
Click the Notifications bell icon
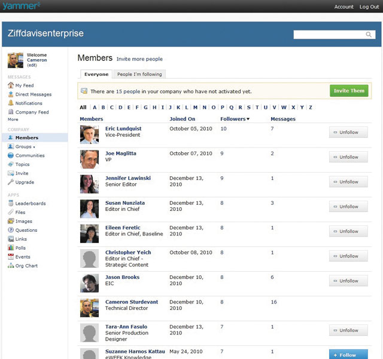(x=11, y=103)
